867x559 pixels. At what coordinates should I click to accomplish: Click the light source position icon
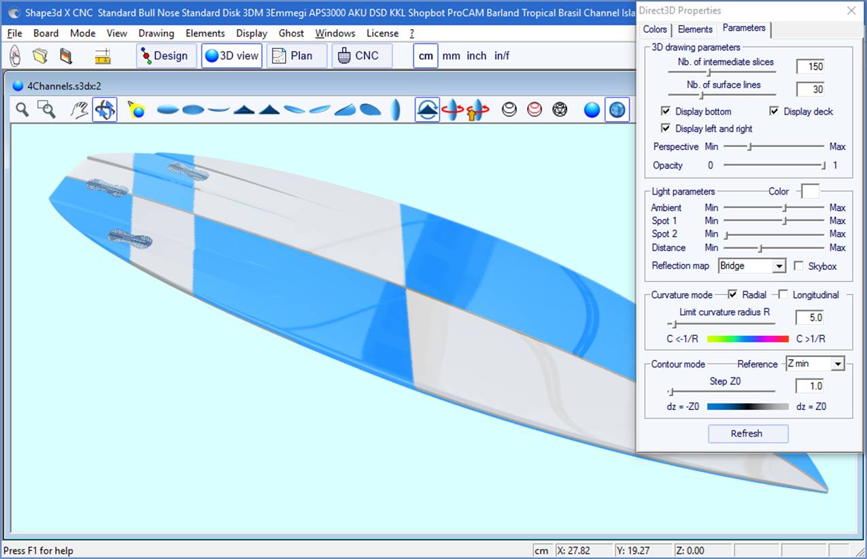(137, 109)
